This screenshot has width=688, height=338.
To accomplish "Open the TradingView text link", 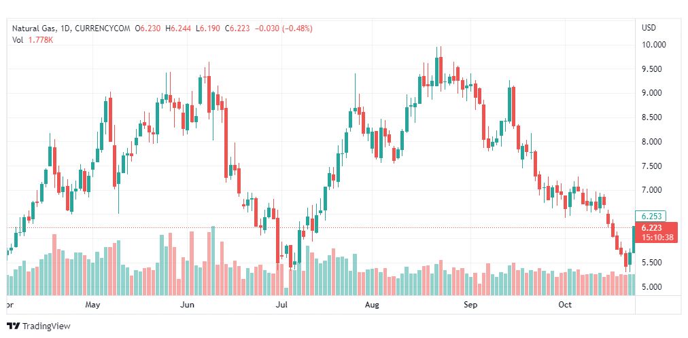I will pyautogui.click(x=46, y=326).
